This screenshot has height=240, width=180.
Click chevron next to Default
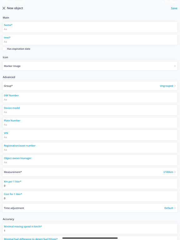(175, 208)
